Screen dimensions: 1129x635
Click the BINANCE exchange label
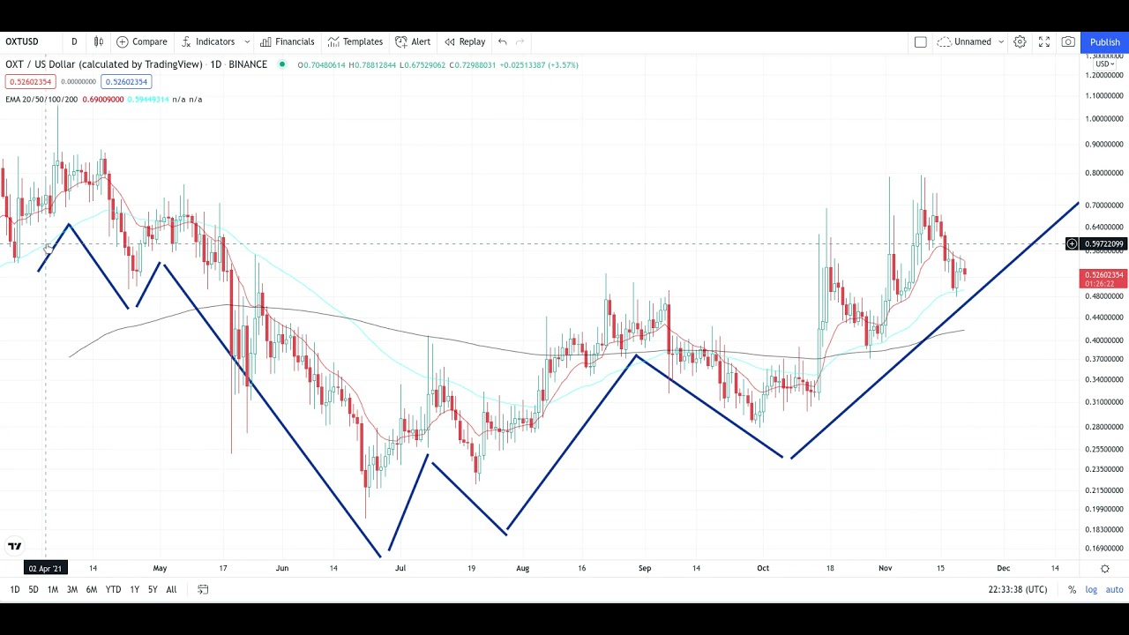pos(248,64)
